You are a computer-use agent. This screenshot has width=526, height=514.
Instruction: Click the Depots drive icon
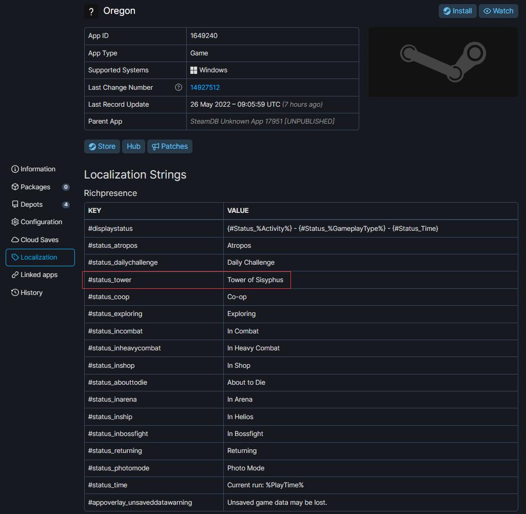[15, 204]
